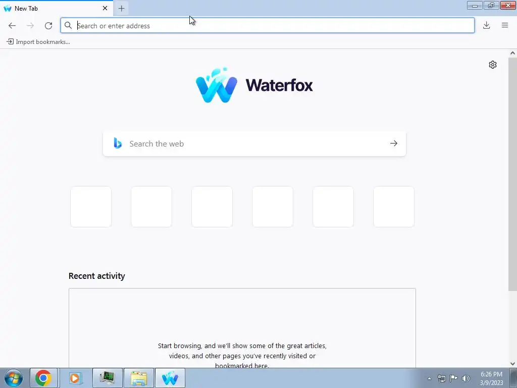
Task: Open the hamburger application menu
Action: click(x=505, y=25)
